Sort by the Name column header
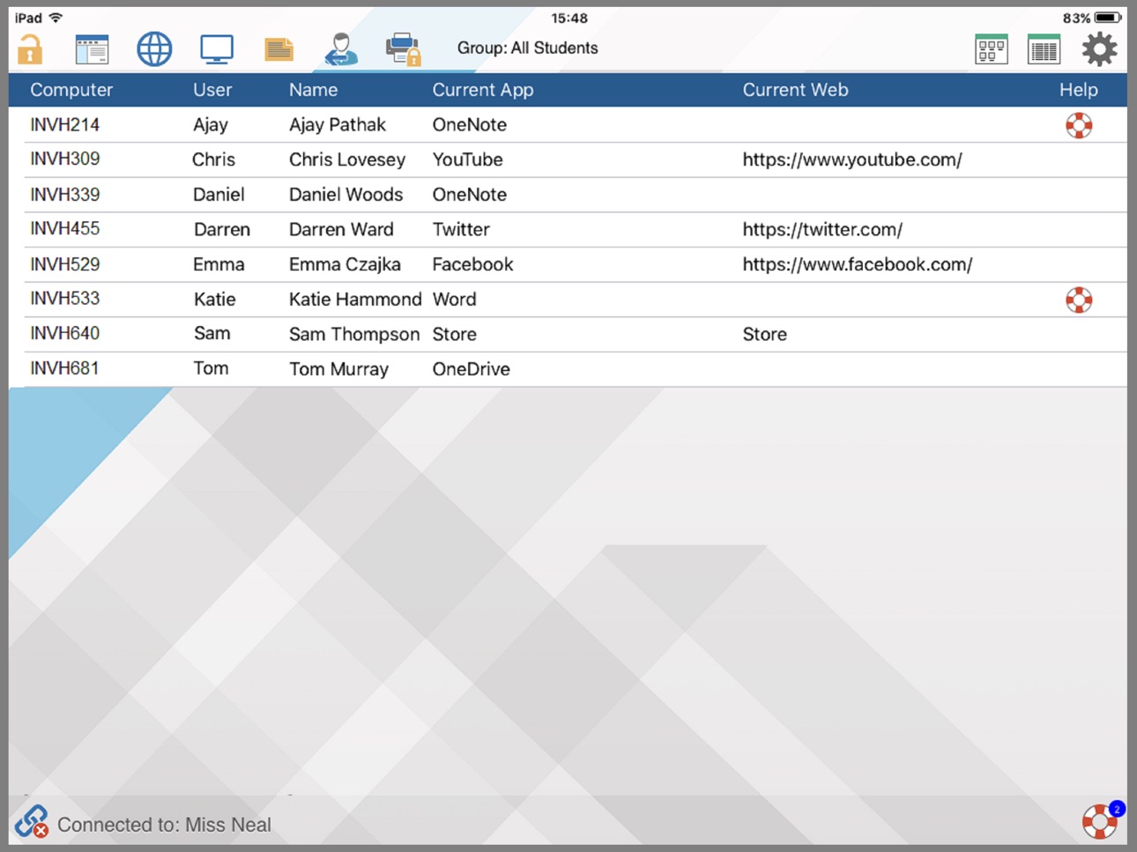The image size is (1137, 852). [313, 90]
